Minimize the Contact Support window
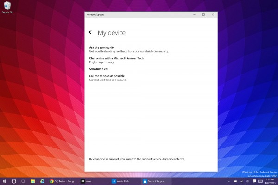Image resolution: width=278 pixels, height=185 pixels. [x=194, y=15]
